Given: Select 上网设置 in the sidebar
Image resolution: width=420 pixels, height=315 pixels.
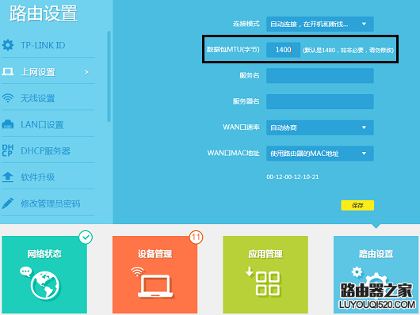Looking at the screenshot, I should click(x=48, y=72).
